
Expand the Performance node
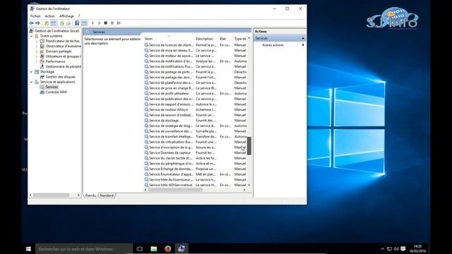(37, 61)
